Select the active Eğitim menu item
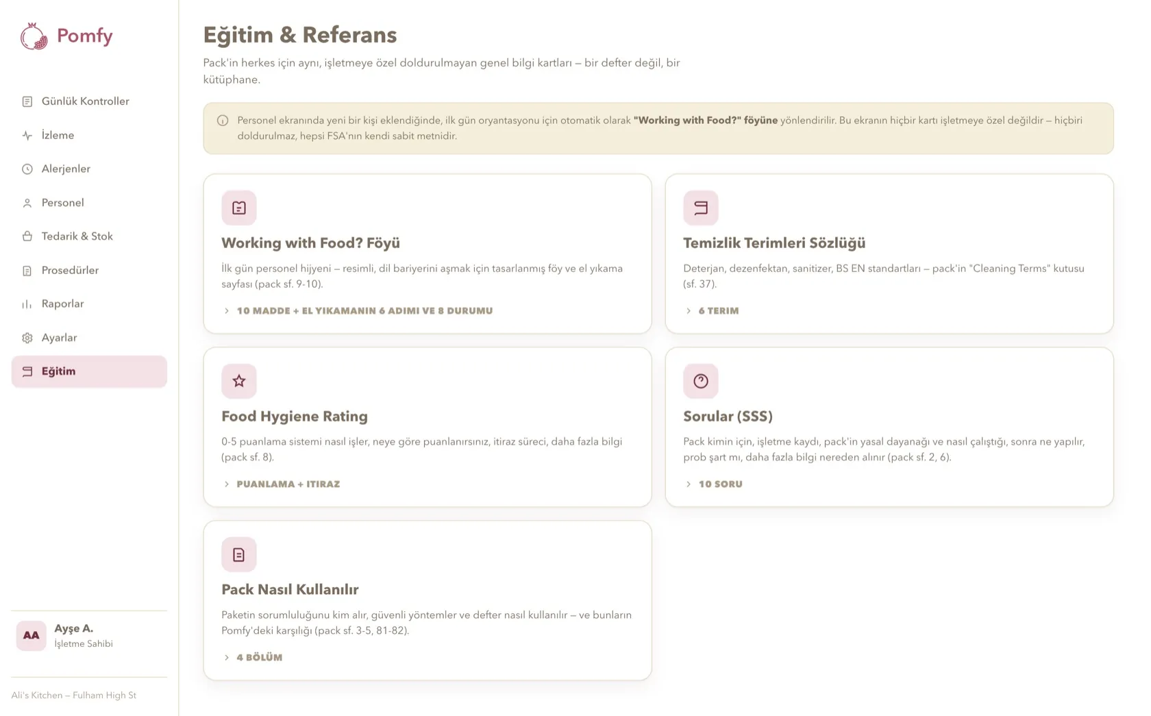The width and height of the screenshot is (1151, 716). pyautogui.click(x=89, y=371)
